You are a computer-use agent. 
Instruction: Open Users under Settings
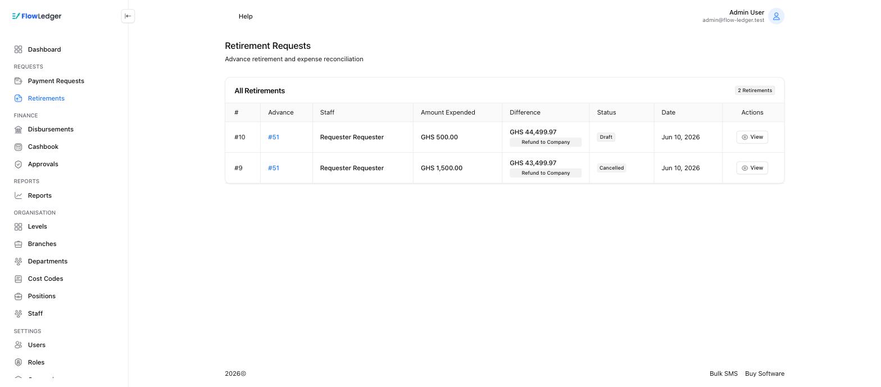point(37,345)
